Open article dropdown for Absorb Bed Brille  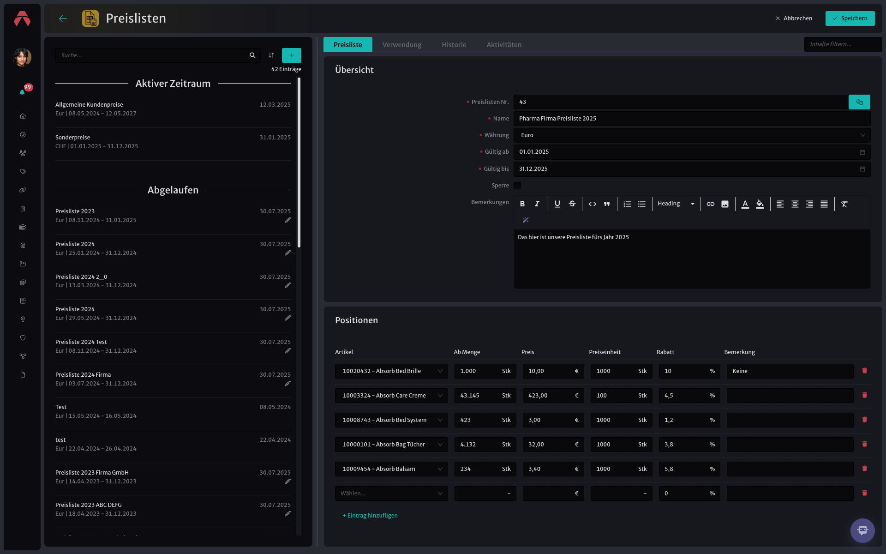coord(391,371)
